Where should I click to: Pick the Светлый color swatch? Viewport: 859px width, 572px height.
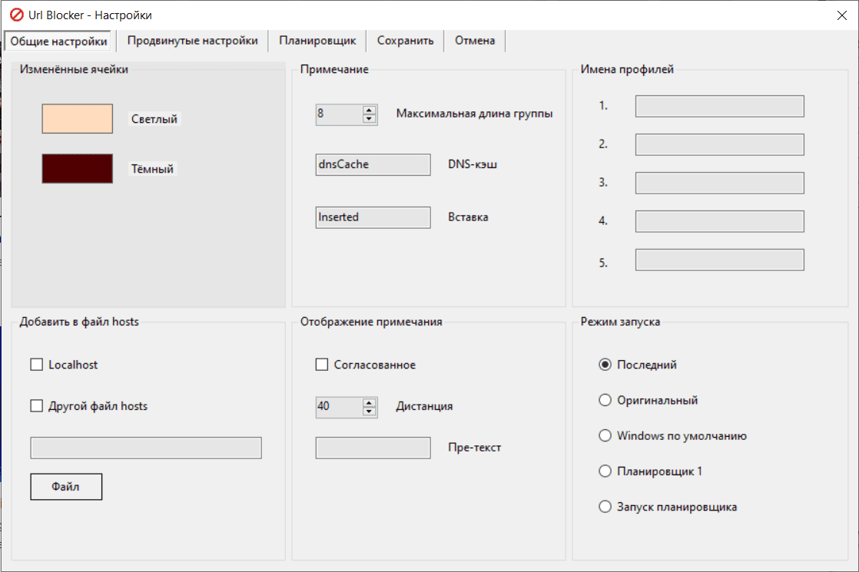[77, 119]
